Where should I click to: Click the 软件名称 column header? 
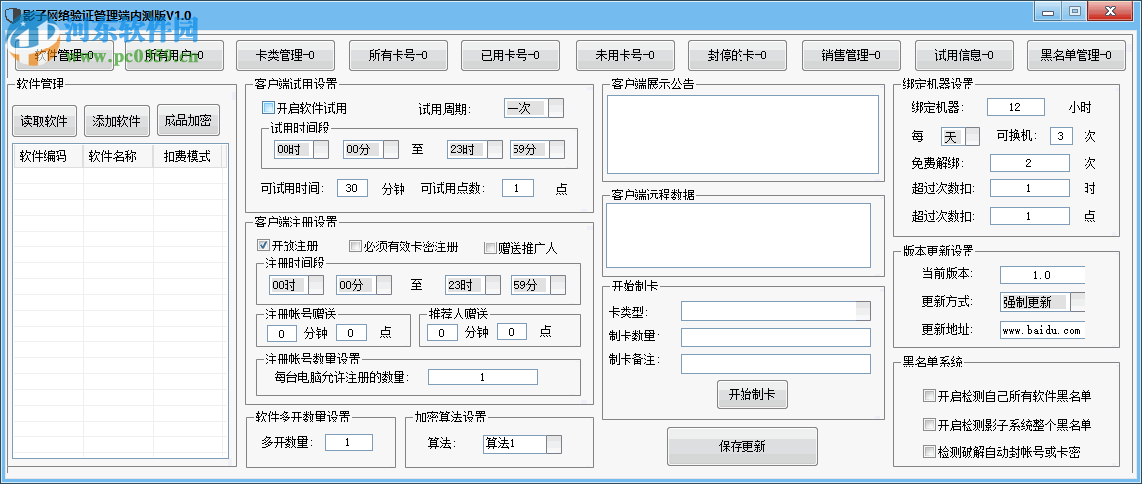pyautogui.click(x=118, y=156)
